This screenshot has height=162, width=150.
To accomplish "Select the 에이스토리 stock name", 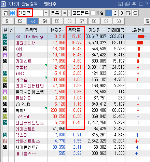I will (x=26, y=129).
